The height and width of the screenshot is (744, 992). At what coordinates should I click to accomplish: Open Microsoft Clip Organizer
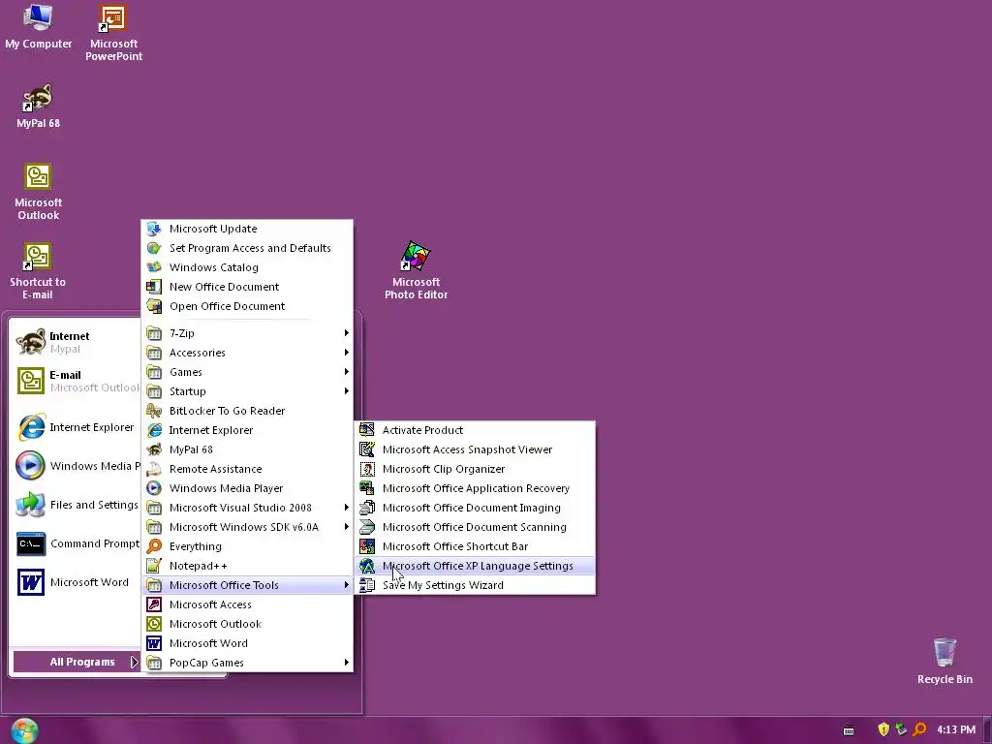(475, 469)
